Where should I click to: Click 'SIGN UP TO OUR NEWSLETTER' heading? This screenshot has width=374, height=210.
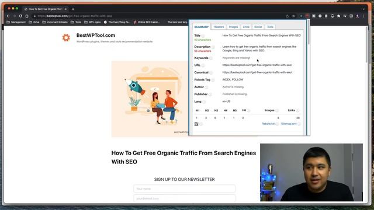click(x=185, y=179)
